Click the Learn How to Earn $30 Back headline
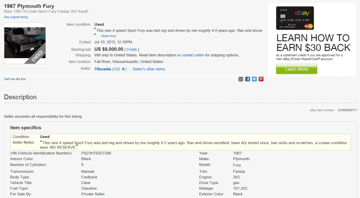The image size is (360, 198). click(313, 43)
